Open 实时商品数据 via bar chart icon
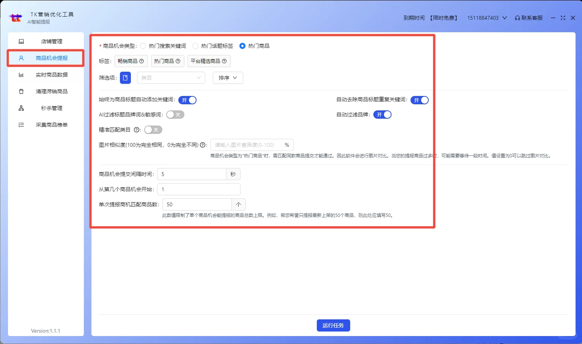Viewport: 582px width, 344px height. (21, 74)
